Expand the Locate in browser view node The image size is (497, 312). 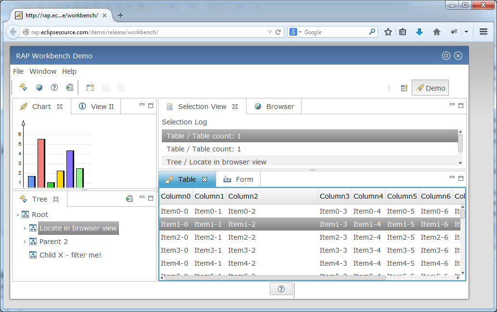coord(25,228)
